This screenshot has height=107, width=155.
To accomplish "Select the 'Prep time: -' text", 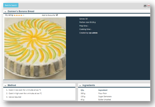I will point(84,26).
